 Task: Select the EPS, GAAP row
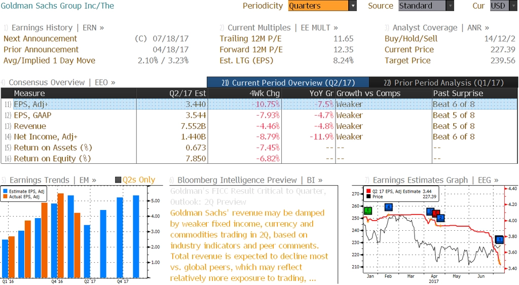coord(259,115)
